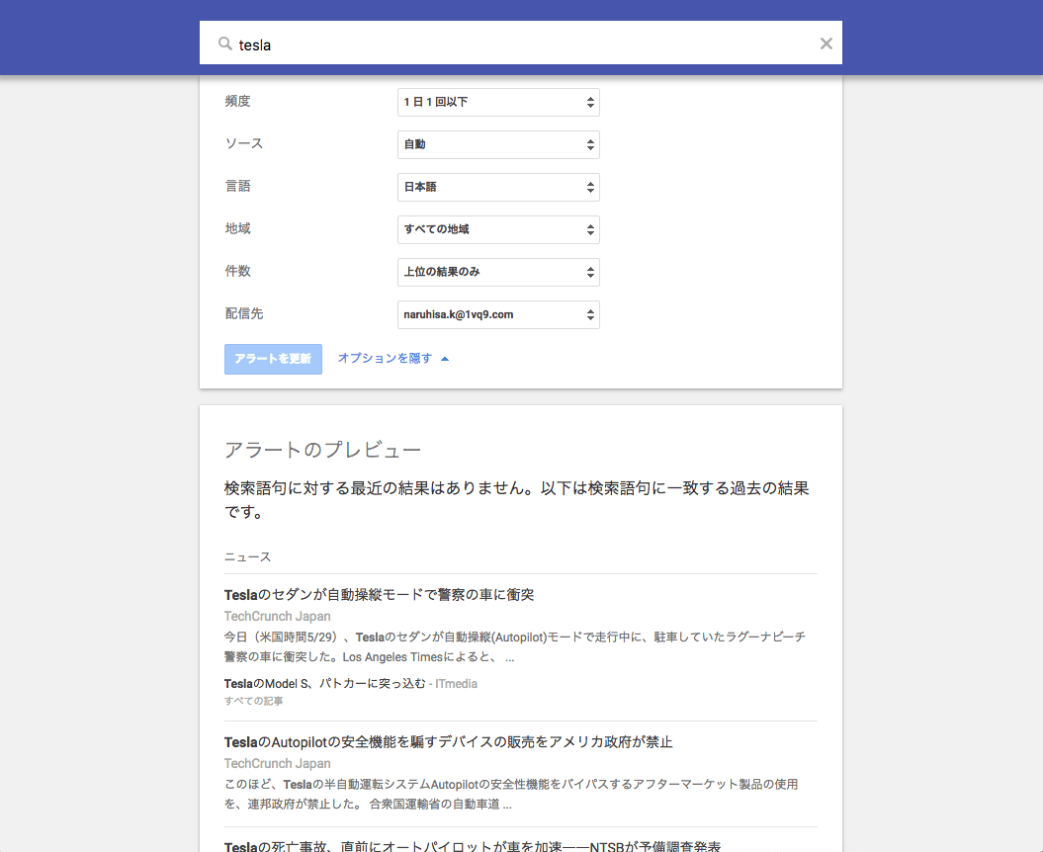The width and height of the screenshot is (1043, 852).
Task: Clear the search with the X icon
Action: (x=826, y=43)
